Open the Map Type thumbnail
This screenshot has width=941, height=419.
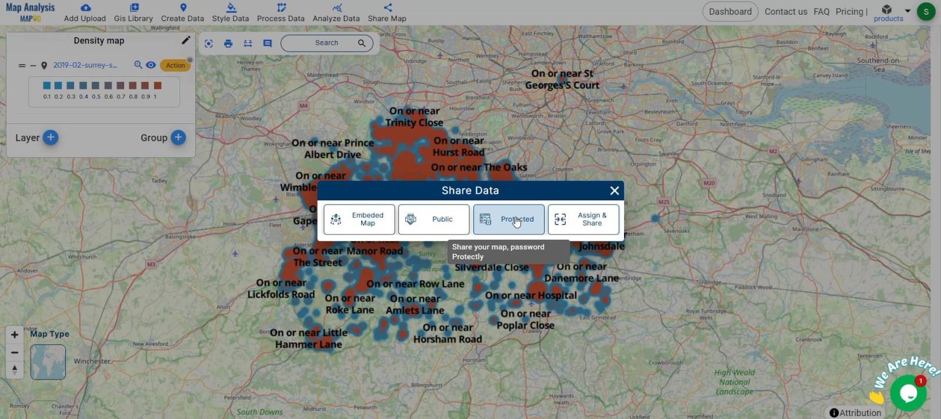click(48, 361)
